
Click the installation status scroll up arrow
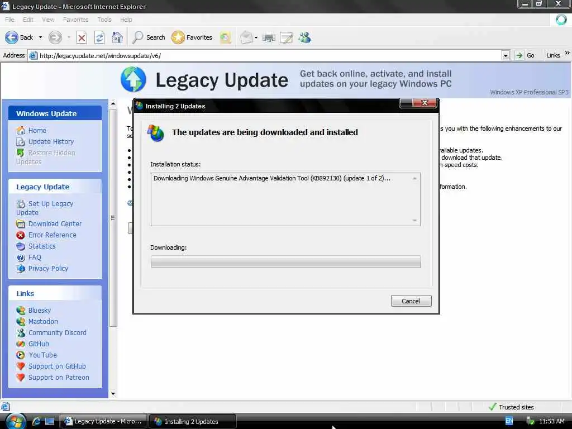415,178
